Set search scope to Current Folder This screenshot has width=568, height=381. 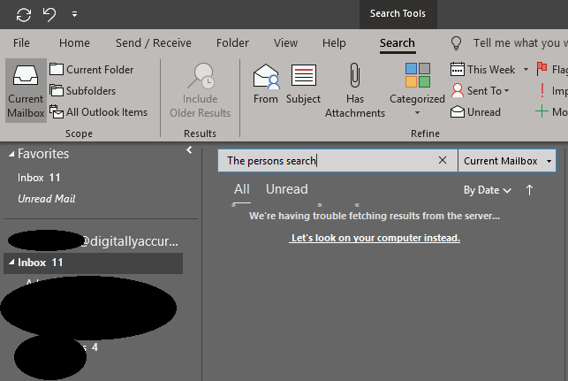tap(91, 69)
